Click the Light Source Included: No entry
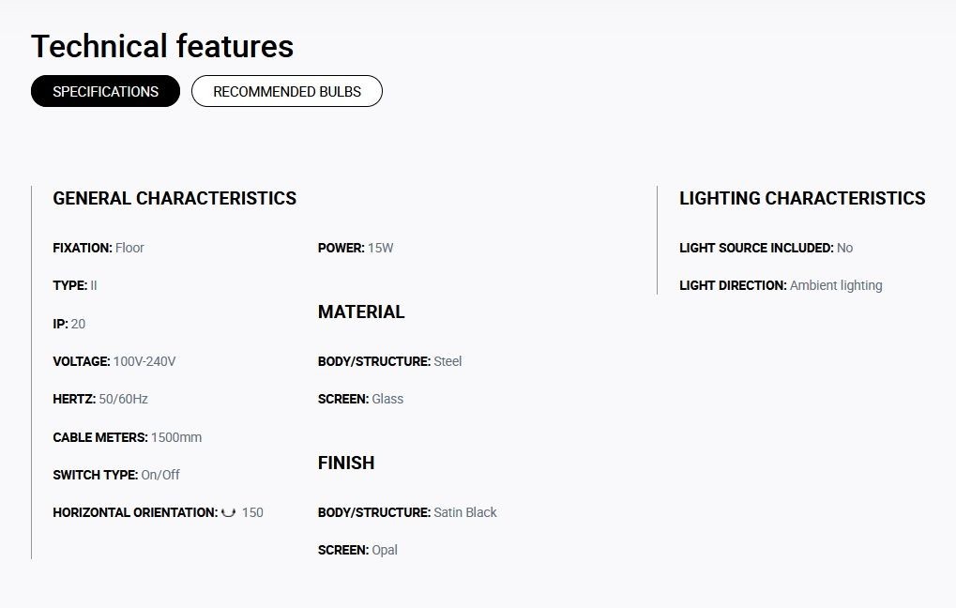This screenshot has height=608, width=956. [x=766, y=249]
